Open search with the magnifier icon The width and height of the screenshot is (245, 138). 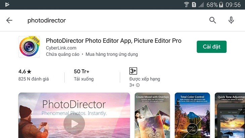212,20
